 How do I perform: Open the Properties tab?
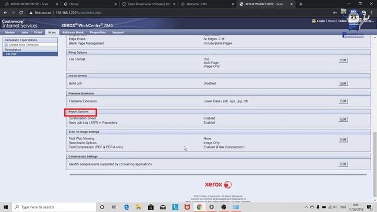(98, 32)
